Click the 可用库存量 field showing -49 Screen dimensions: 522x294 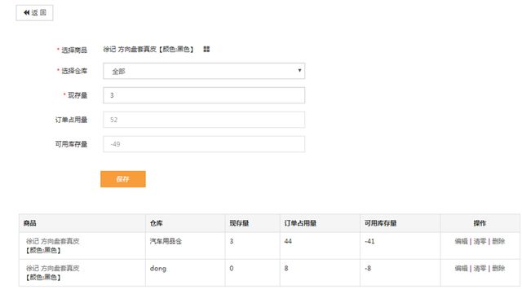coord(204,144)
